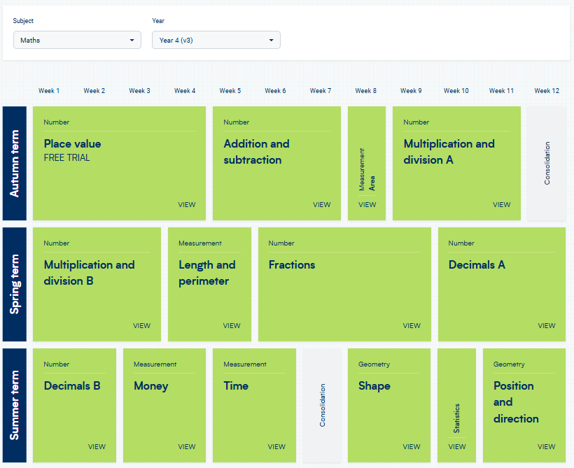Screen dimensions: 574x468
Task: Expand the Year 4 (v3) dropdown
Action: coord(216,40)
